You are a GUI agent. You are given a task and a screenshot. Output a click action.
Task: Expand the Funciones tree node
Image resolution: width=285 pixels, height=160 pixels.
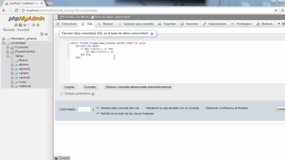(8, 47)
